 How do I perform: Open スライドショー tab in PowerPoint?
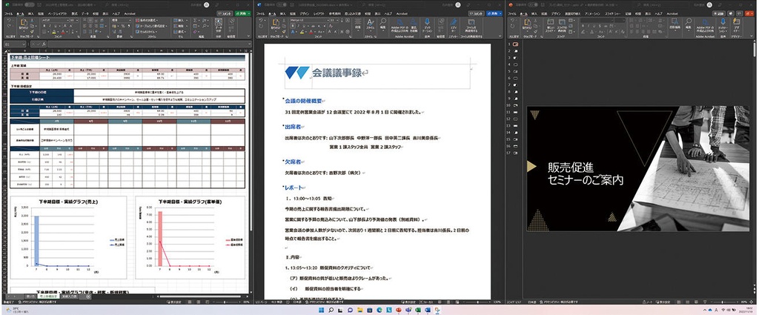(x=612, y=13)
